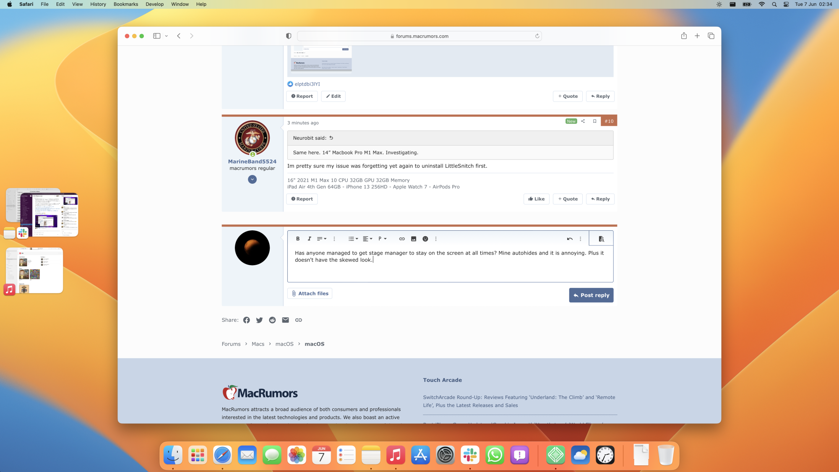
Task: Click the Attach files button
Action: [310, 293]
